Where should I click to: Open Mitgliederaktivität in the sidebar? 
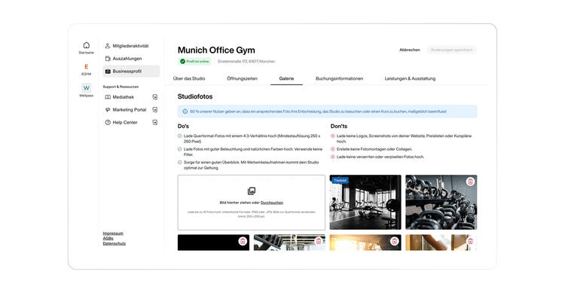(131, 46)
